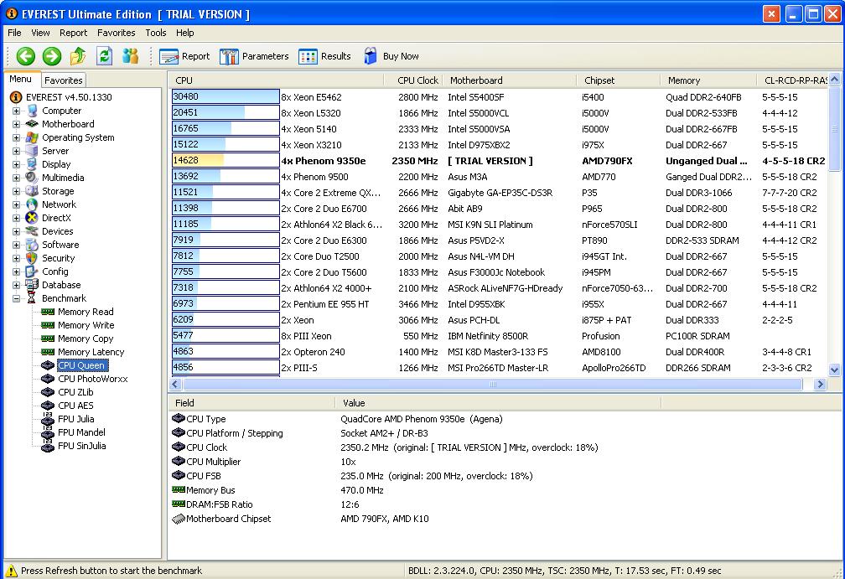
Task: Click the horizontal scrollbar thumb
Action: click(x=493, y=384)
